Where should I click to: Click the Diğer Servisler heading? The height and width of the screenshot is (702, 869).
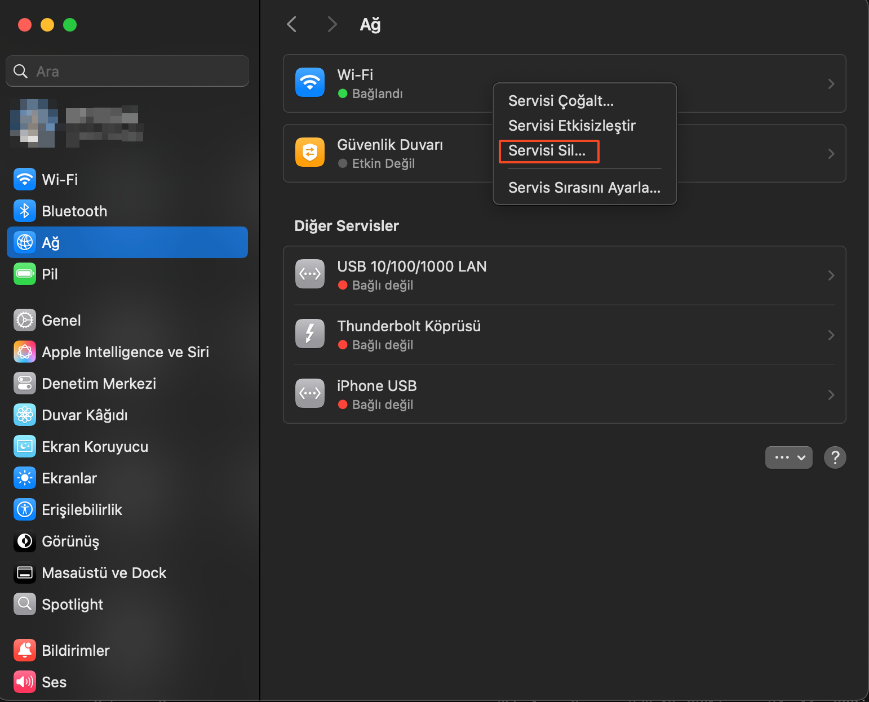[x=347, y=226]
